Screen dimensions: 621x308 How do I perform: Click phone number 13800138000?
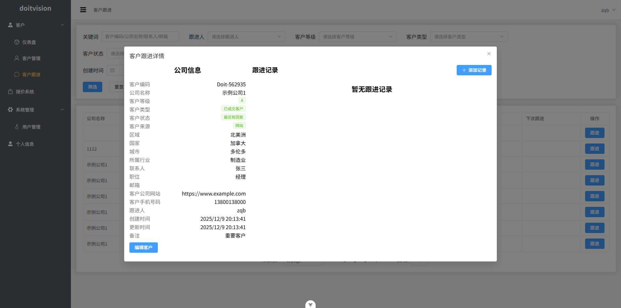coord(230,202)
